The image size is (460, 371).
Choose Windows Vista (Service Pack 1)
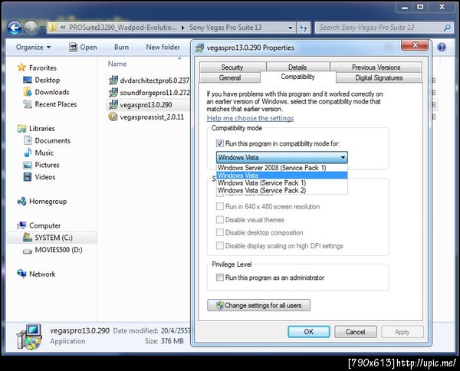click(x=282, y=182)
